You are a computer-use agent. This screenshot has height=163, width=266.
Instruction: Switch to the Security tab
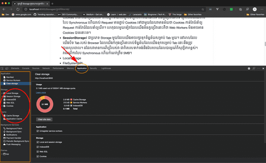(x=93, y=68)
